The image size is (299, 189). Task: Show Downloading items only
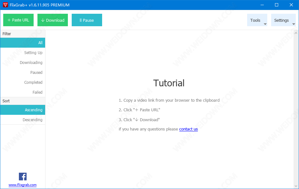pos(23,62)
